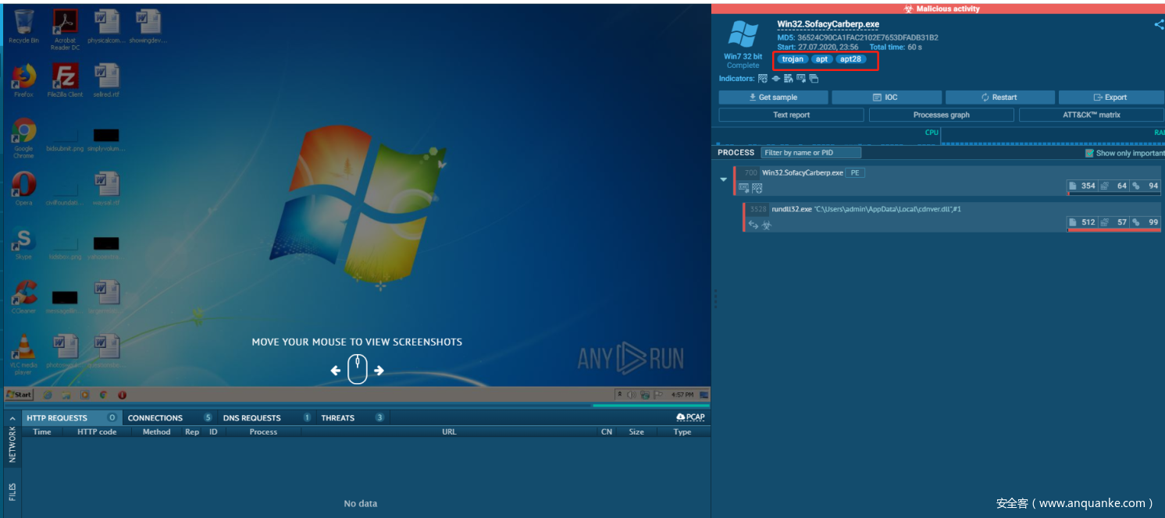Click the share icon beside the sample name
1165x518 pixels.
(1158, 24)
